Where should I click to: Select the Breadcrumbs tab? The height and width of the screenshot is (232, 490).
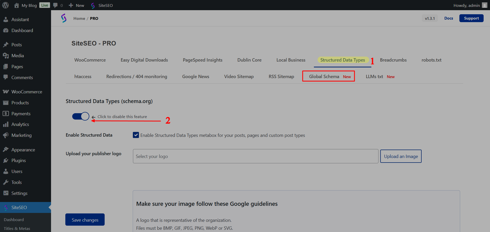(393, 60)
